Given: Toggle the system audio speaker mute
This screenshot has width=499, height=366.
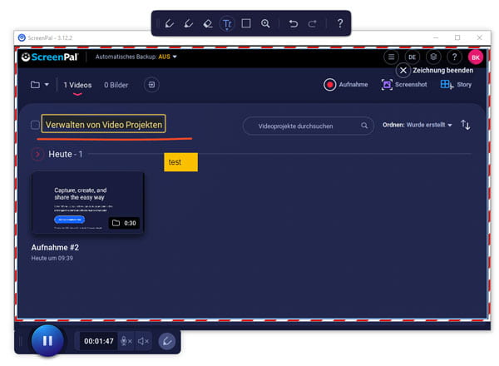Looking at the screenshot, I should pos(143,340).
